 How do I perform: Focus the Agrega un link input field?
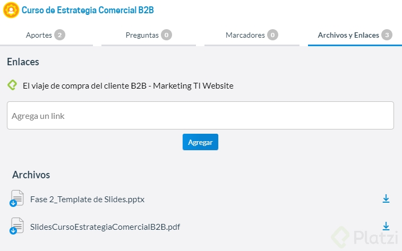[x=200, y=116]
